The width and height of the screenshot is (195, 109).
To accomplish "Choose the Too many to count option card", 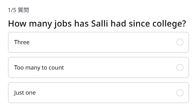I will click(99, 67).
